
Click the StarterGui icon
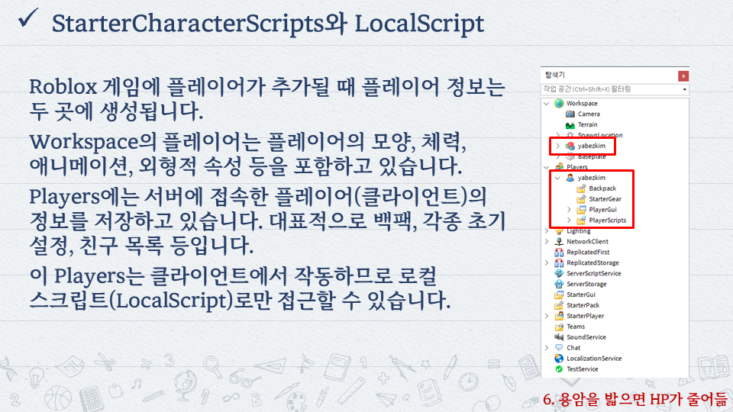click(x=559, y=295)
